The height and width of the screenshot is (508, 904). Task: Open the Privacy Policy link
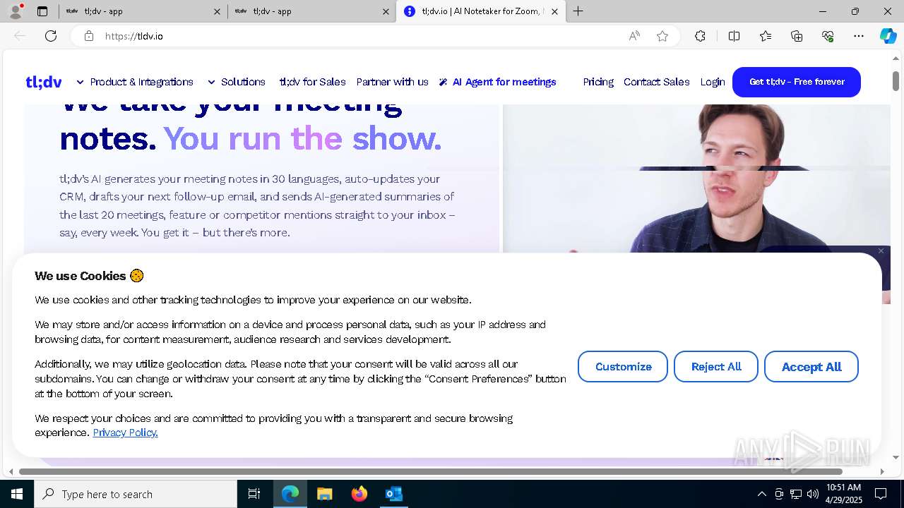[125, 433]
